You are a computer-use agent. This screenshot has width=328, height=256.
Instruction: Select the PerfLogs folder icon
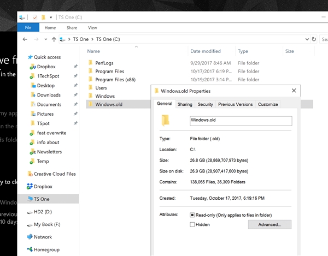coord(91,63)
